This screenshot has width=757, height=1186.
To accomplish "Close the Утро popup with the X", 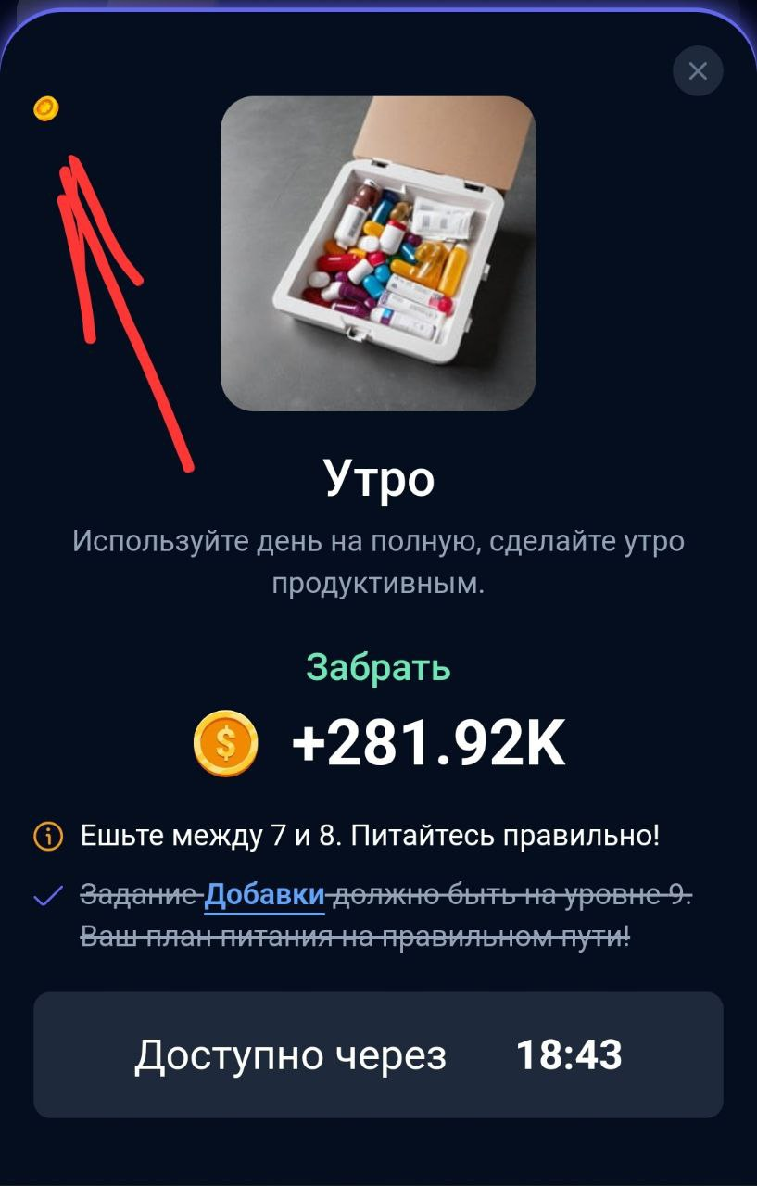I will coord(698,70).
